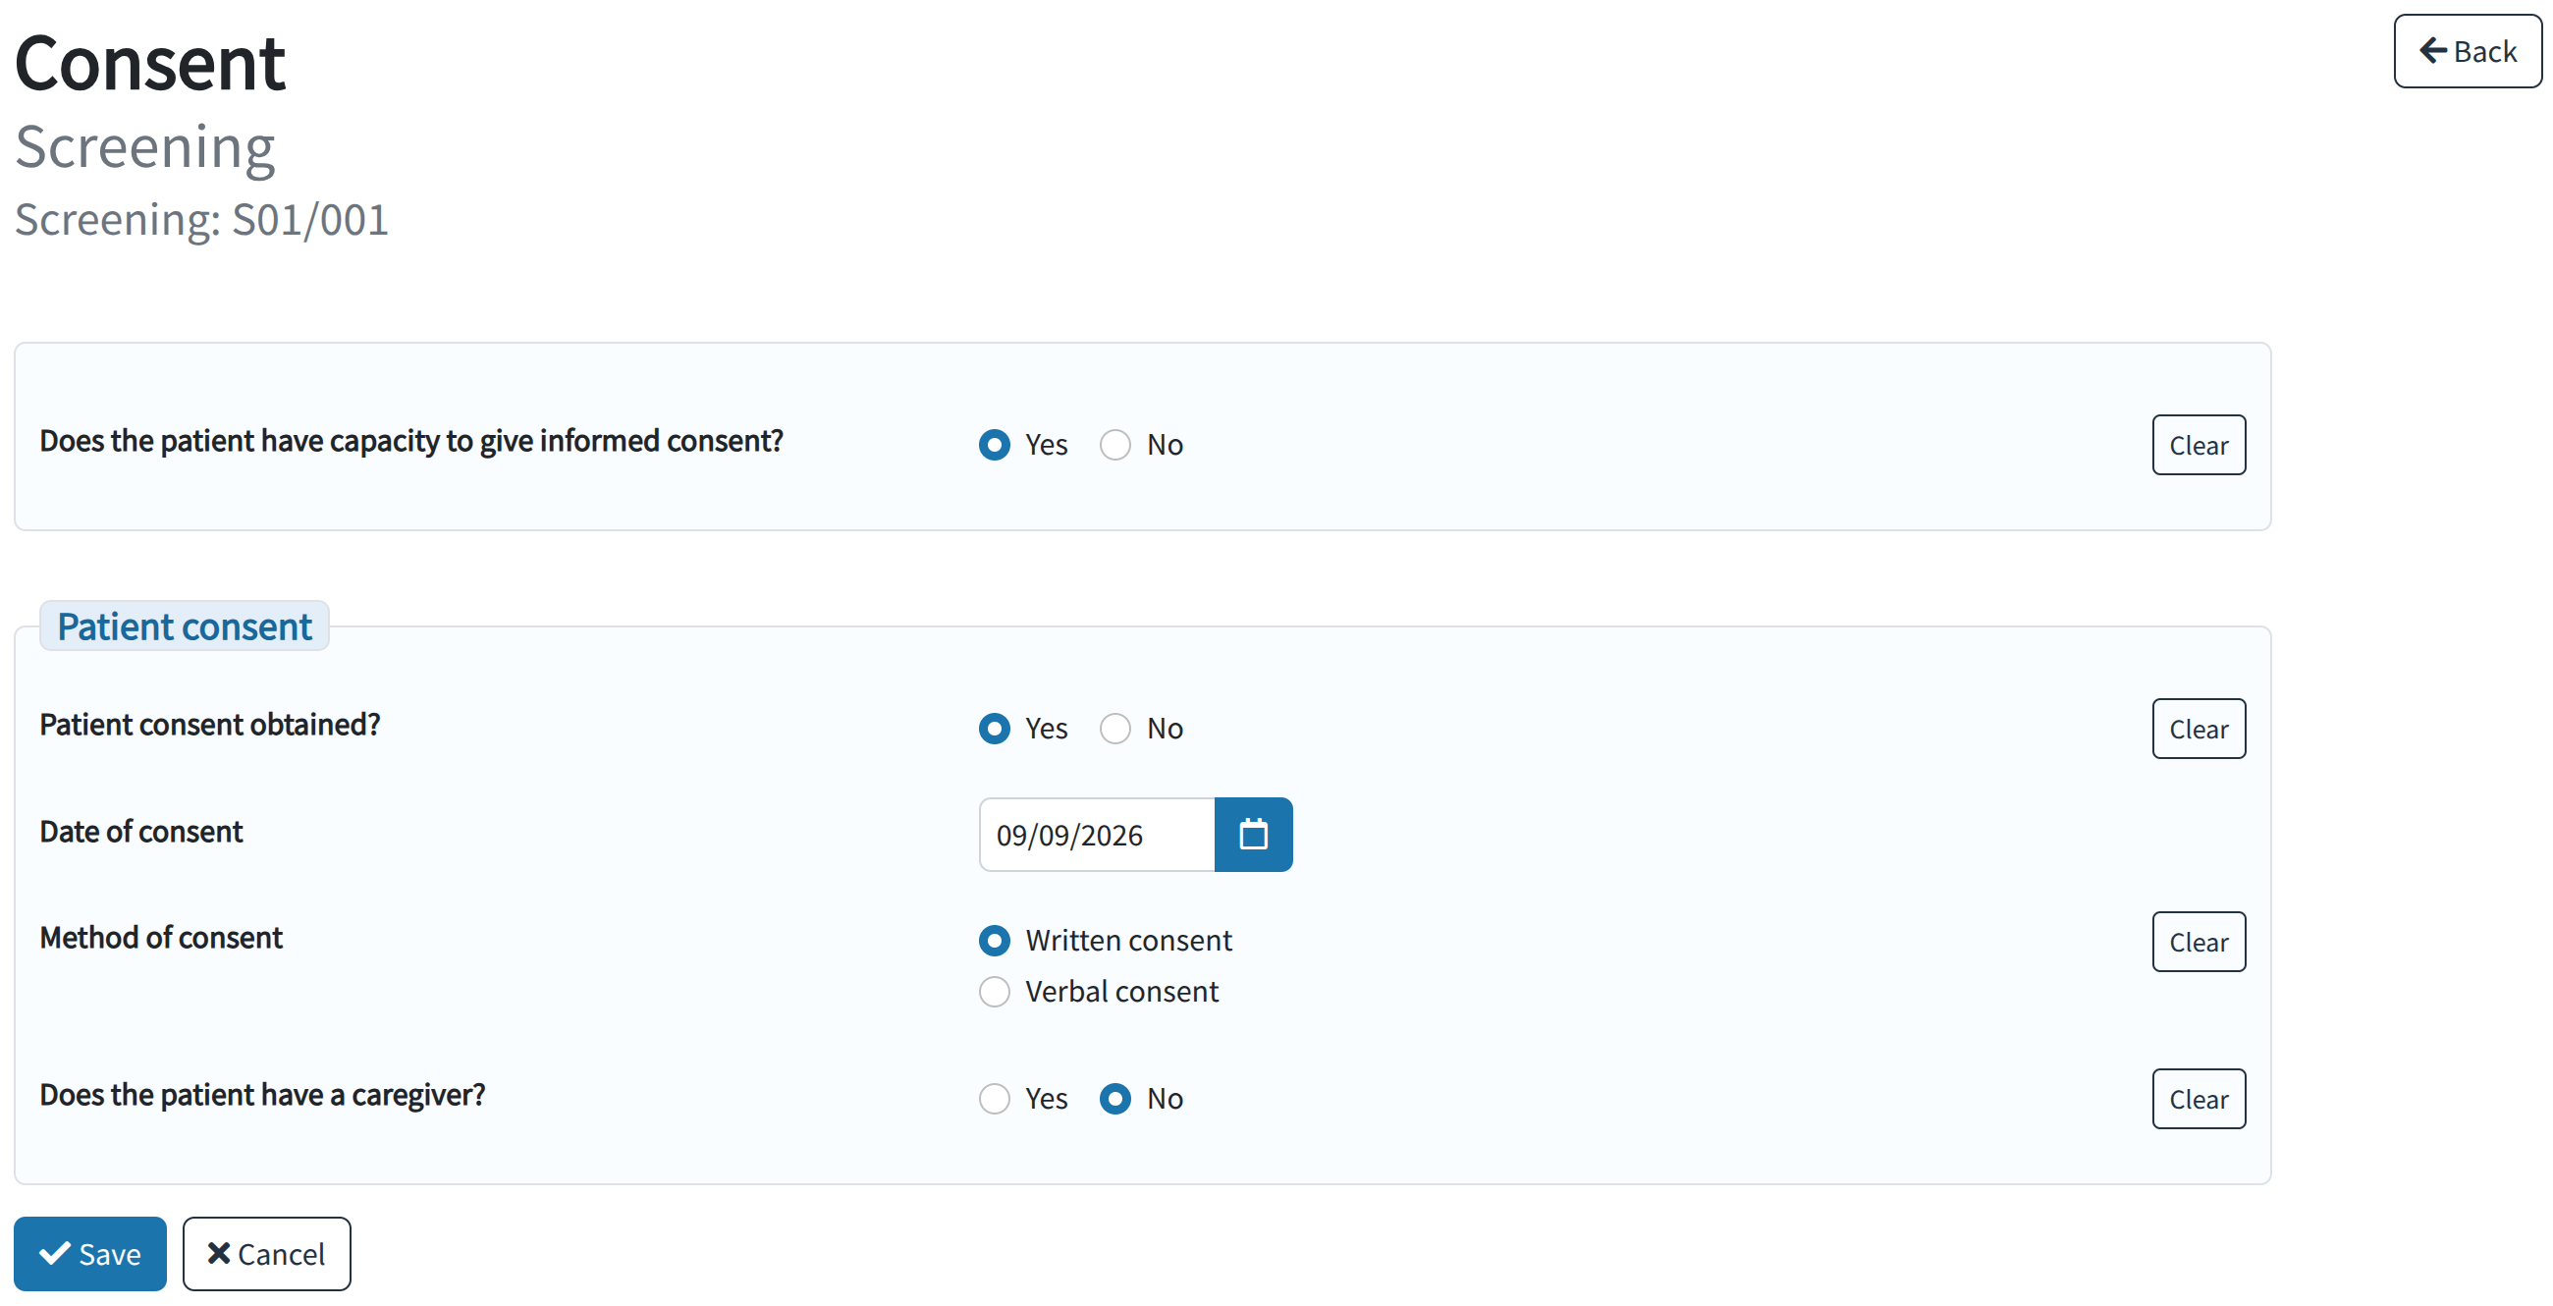This screenshot has width=2553, height=1306.
Task: Clear the Method of consent selection
Action: (2199, 942)
